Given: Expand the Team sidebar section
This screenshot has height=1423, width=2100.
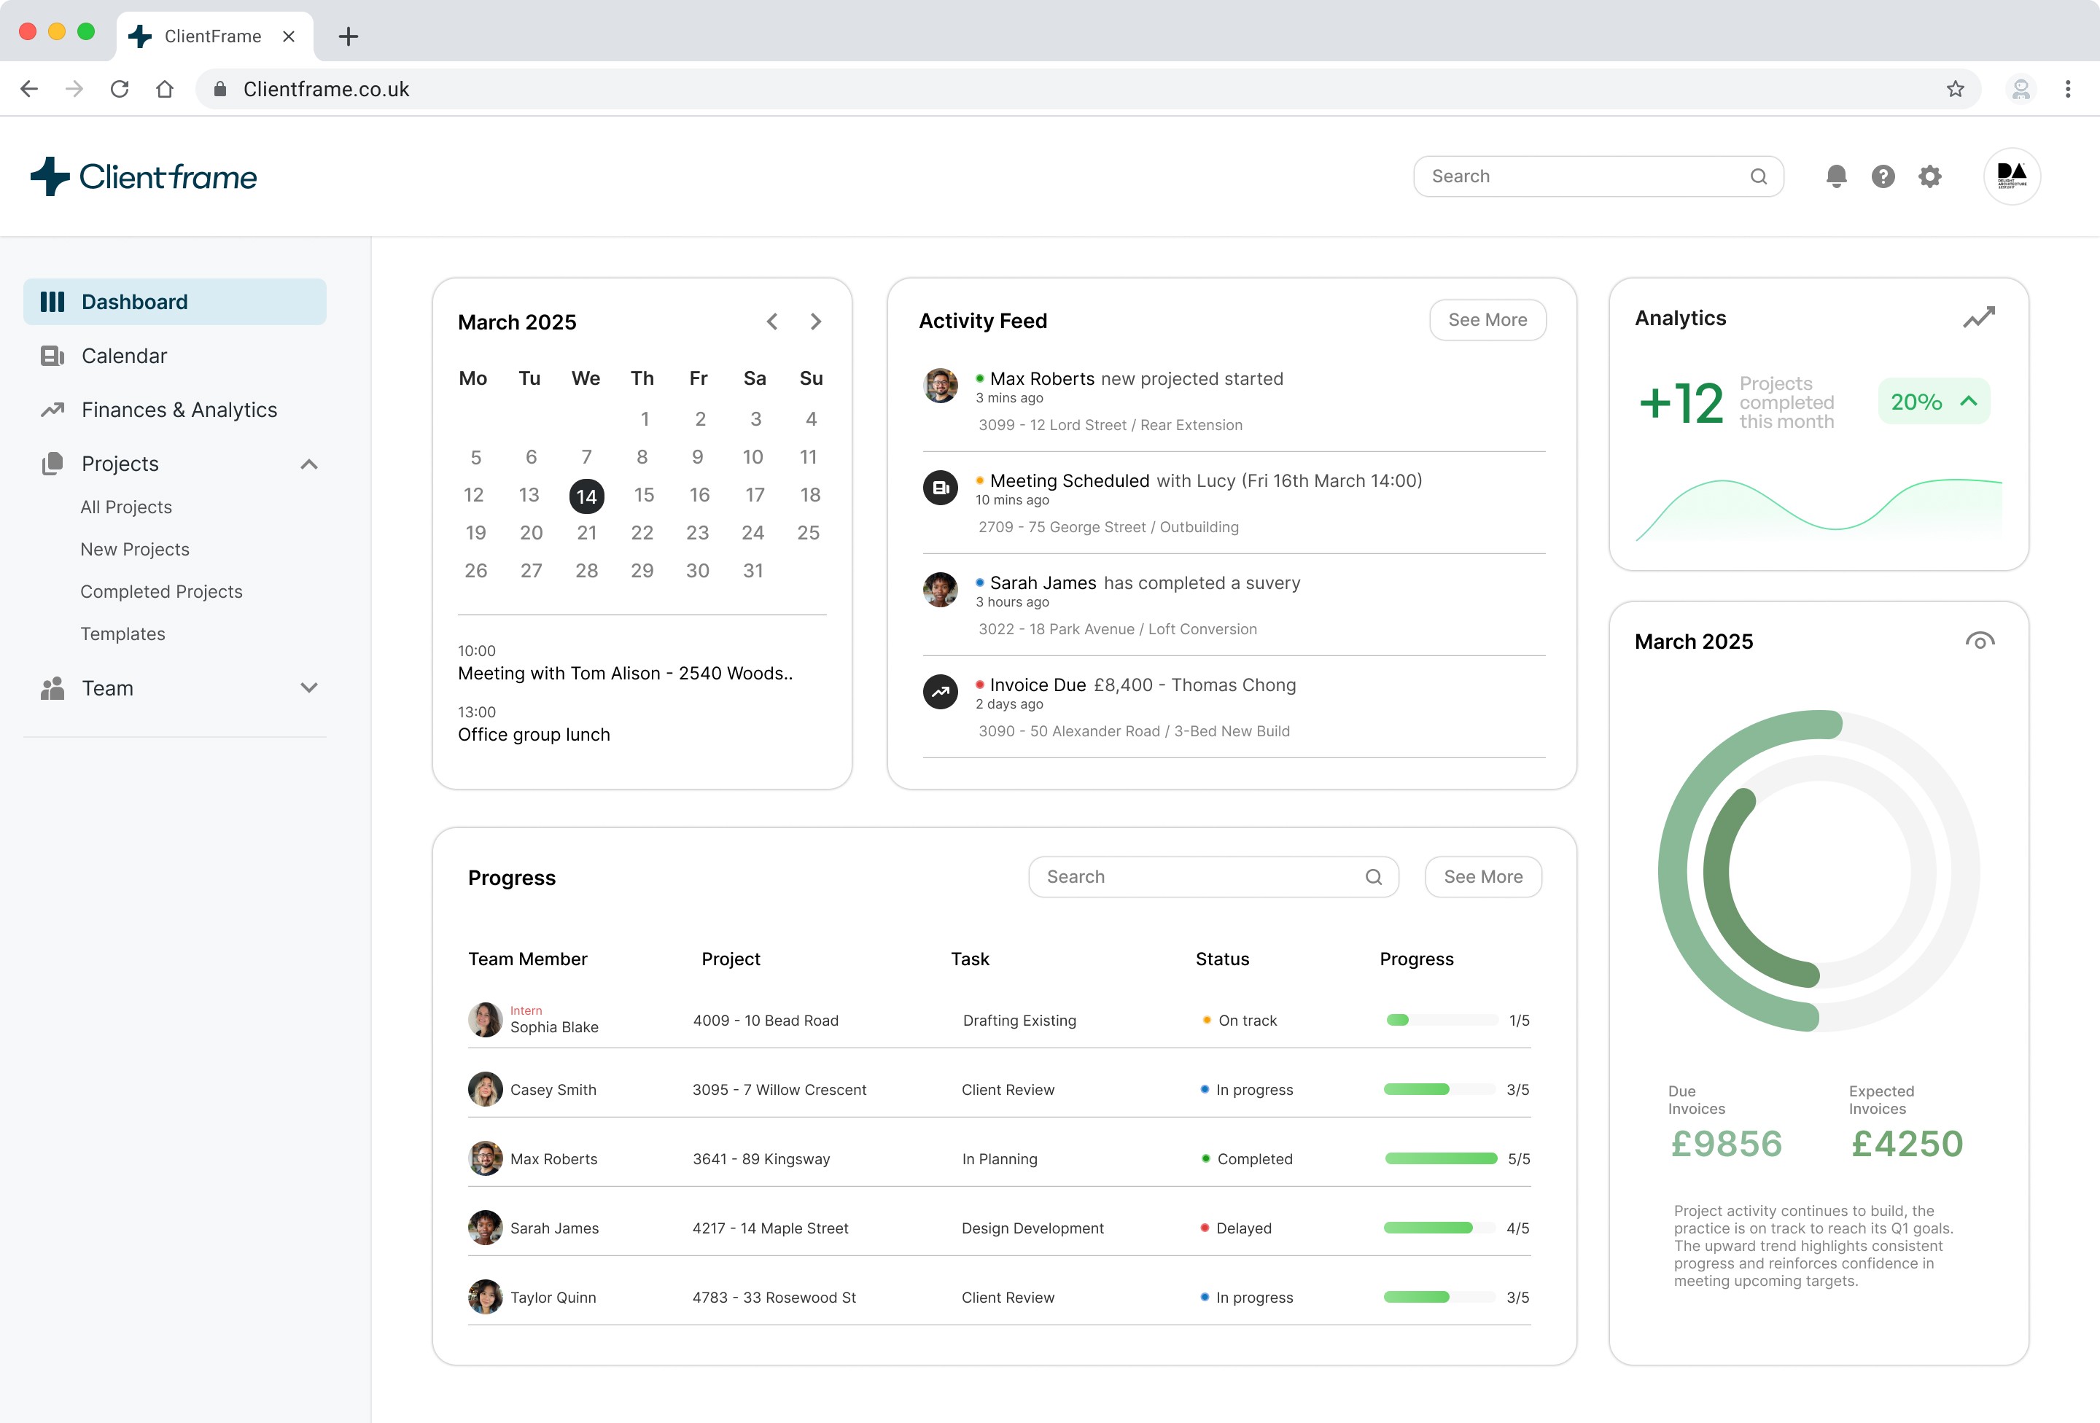Looking at the screenshot, I should (309, 688).
